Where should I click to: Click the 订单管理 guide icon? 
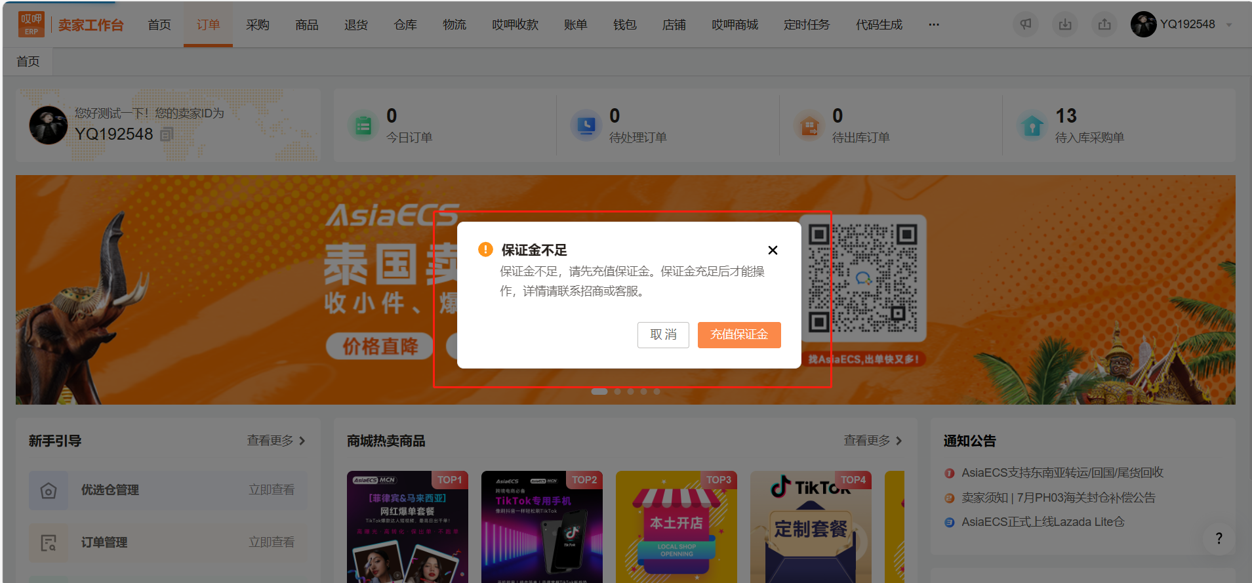(x=49, y=543)
